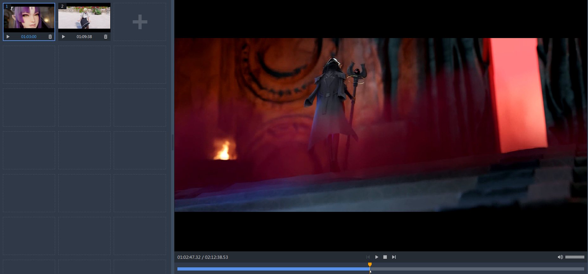Select clip 2 thumbnail with outdoor scene
588x274 pixels.
[84, 18]
